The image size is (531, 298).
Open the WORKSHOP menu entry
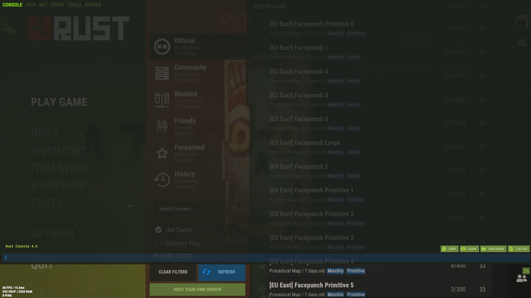(58, 186)
